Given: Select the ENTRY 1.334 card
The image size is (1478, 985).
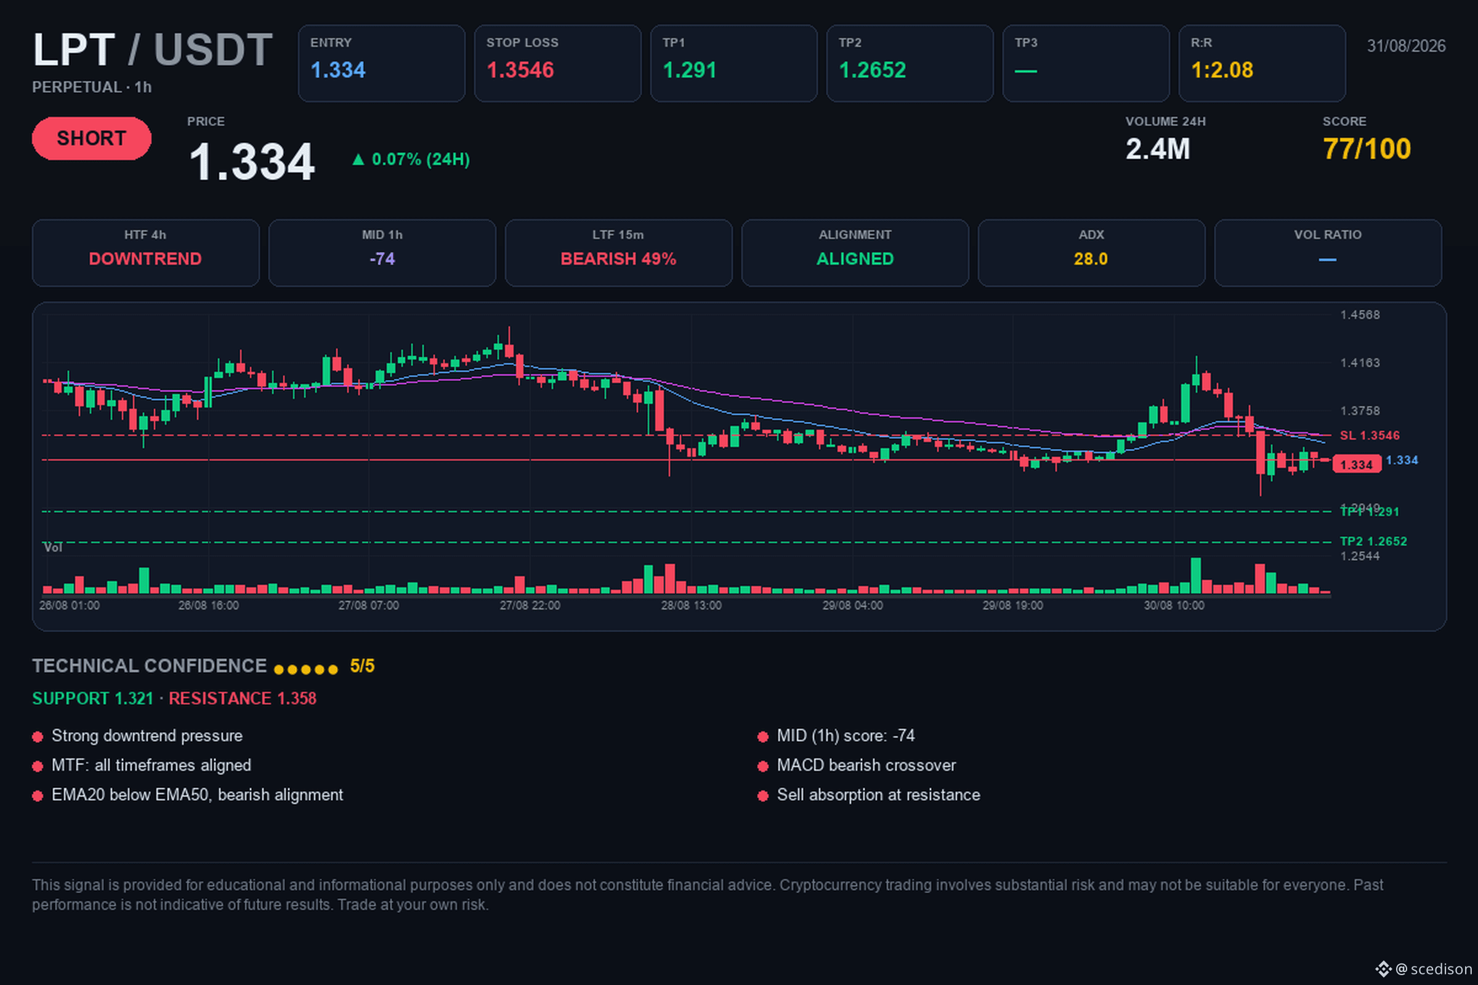Looking at the screenshot, I should [x=381, y=63].
